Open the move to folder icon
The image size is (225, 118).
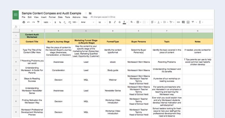click(90, 13)
